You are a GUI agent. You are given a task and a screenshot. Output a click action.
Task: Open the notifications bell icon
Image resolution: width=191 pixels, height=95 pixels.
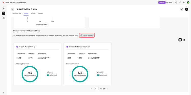[180, 3]
